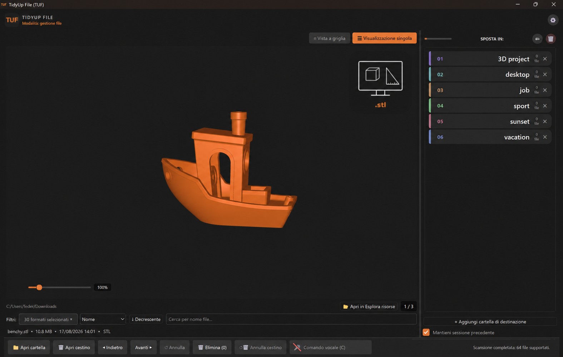This screenshot has width=563, height=357.
Task: Click the 1 / 3 file counter
Action: pos(409,307)
